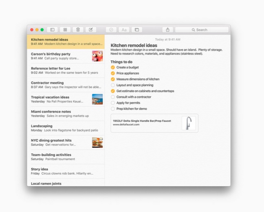Click the green full screen button
Viewport: 264px width, 212px height.
click(x=42, y=30)
